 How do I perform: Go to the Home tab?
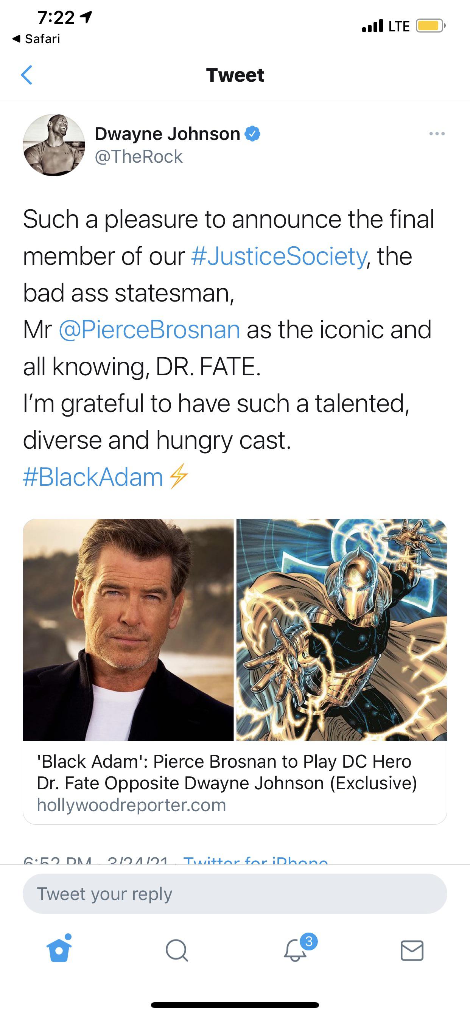point(59,950)
